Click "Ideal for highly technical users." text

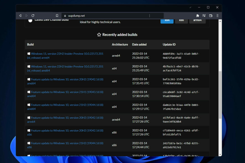(x=100, y=22)
